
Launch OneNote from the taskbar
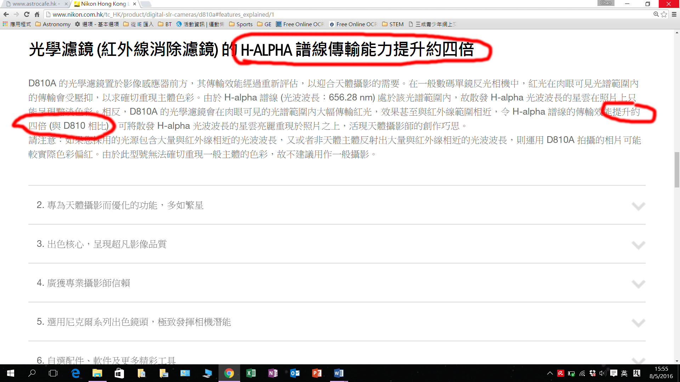pos(273,373)
